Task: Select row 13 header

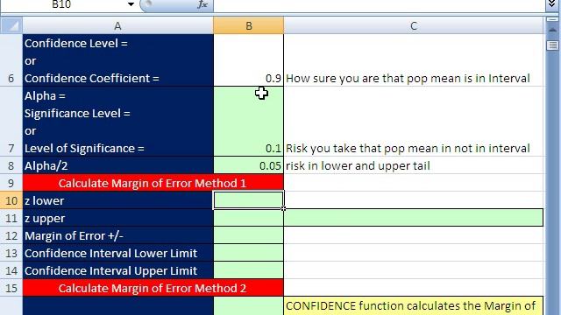Action: click(11, 253)
